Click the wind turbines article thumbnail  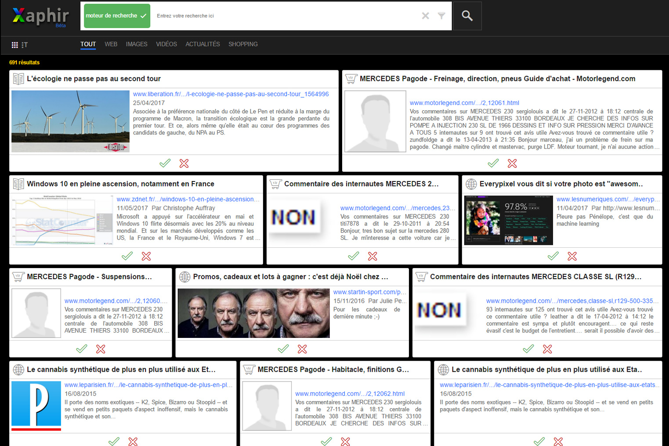click(x=70, y=121)
